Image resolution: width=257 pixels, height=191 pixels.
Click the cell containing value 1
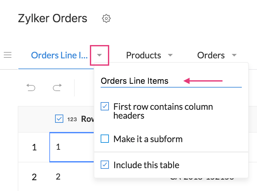[x=72, y=147]
